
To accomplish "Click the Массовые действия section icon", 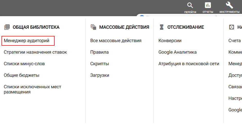I will [x=93, y=27].
